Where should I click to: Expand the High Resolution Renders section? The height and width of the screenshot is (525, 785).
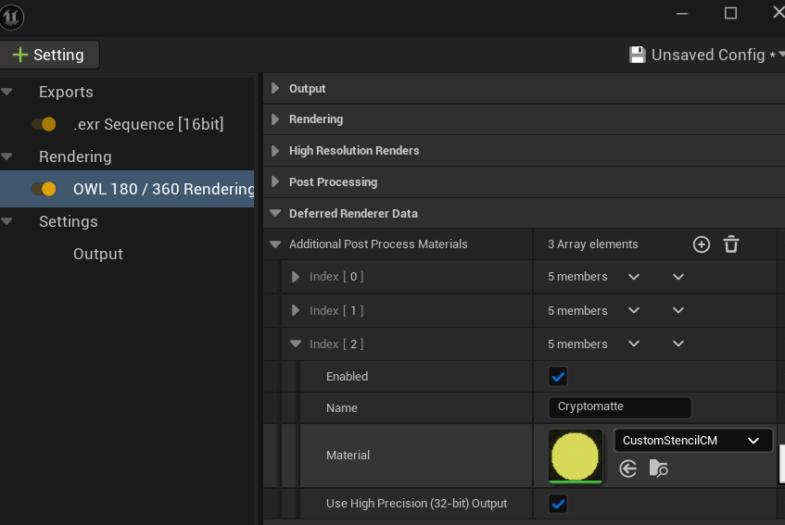[x=275, y=151]
